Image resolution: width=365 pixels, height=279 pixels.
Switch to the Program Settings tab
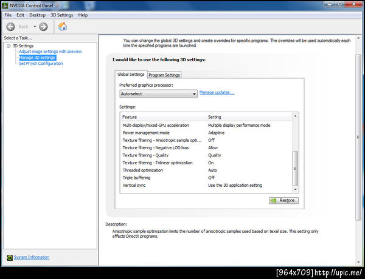click(164, 75)
